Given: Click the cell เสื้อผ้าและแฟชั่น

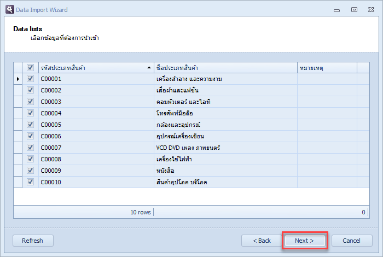Looking at the screenshot, I should [x=225, y=90].
